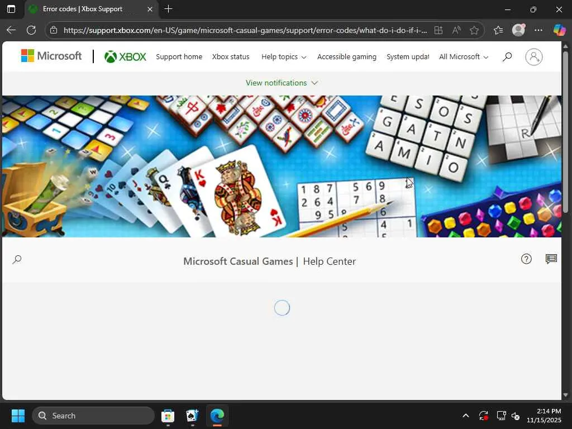The width and height of the screenshot is (572, 429).
Task: Show hidden tray icons chevron
Action: 465,416
